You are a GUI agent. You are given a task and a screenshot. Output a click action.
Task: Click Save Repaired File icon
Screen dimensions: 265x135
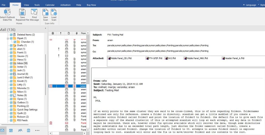[22, 12]
